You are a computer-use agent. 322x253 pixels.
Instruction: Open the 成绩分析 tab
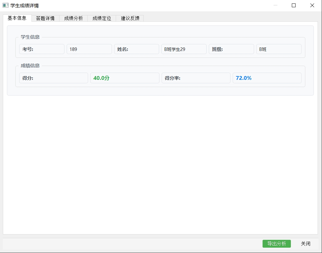(73, 18)
